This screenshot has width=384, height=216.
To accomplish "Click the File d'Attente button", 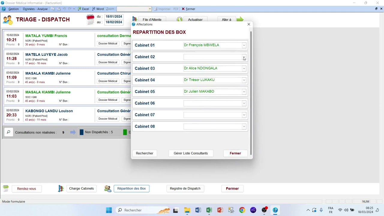I will click(152, 20).
